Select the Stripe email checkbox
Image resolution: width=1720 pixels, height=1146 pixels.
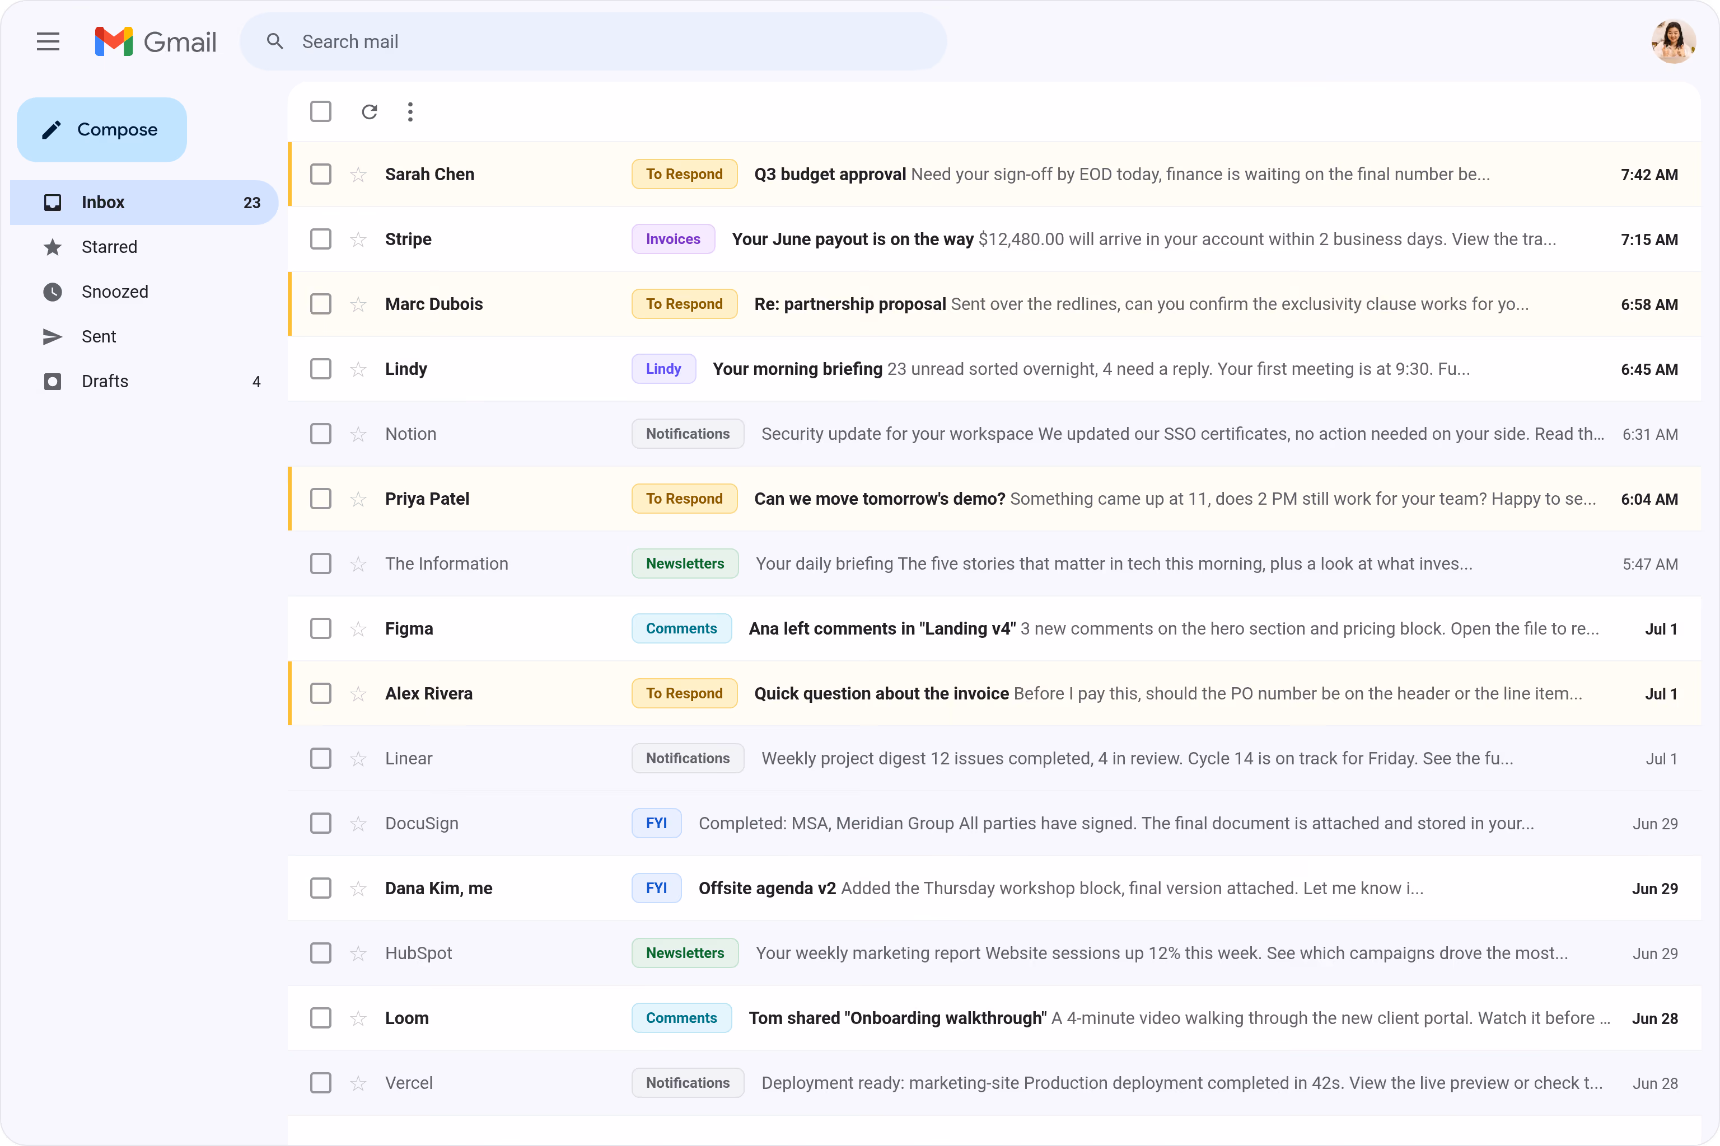coord(320,239)
